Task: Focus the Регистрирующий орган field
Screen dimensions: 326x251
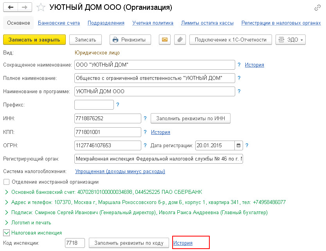Action: pyautogui.click(x=158, y=159)
